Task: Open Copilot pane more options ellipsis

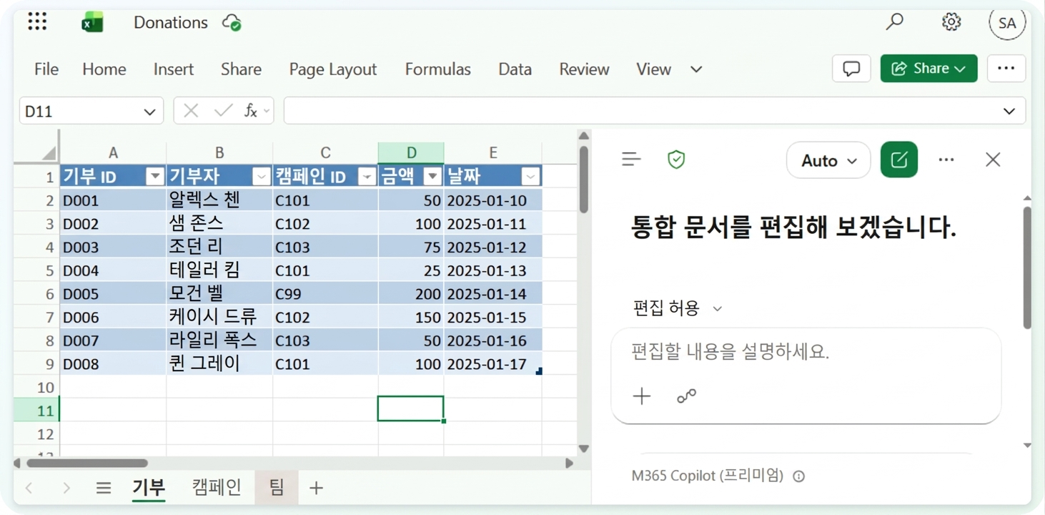Action: click(x=946, y=160)
